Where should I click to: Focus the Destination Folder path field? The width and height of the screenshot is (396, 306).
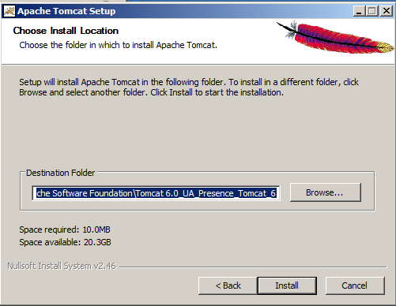pos(156,193)
